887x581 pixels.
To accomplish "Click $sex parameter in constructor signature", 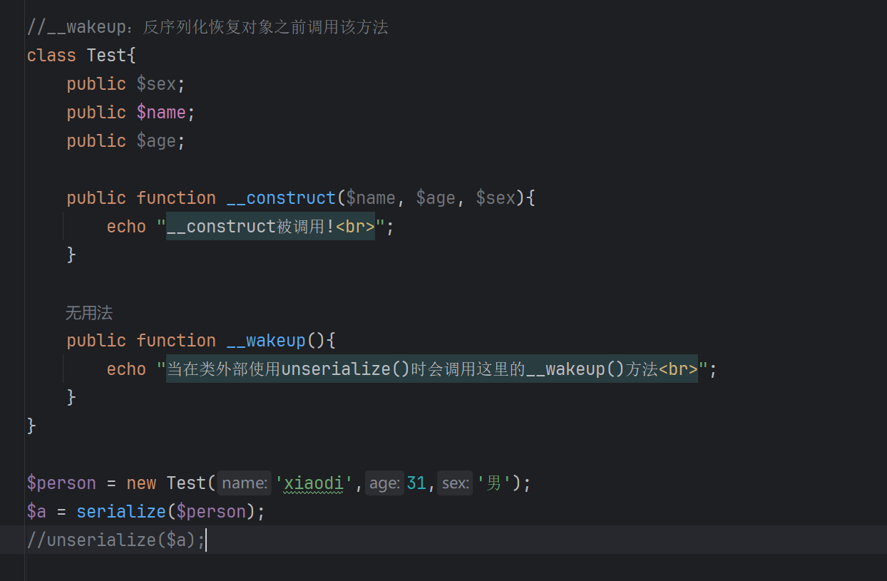I will [x=496, y=198].
